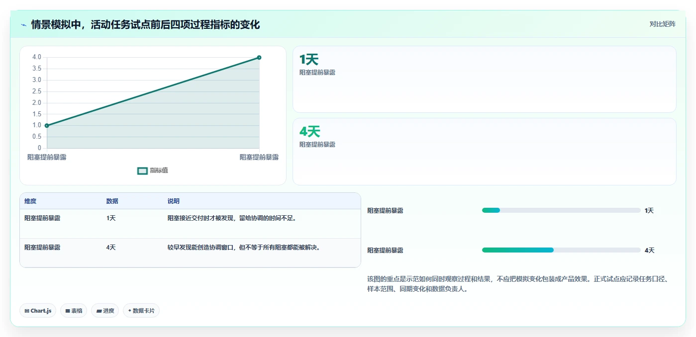Viewport: 696px width, 337px height.
Task: Click the 1天 cell in the table
Action: coord(111,218)
